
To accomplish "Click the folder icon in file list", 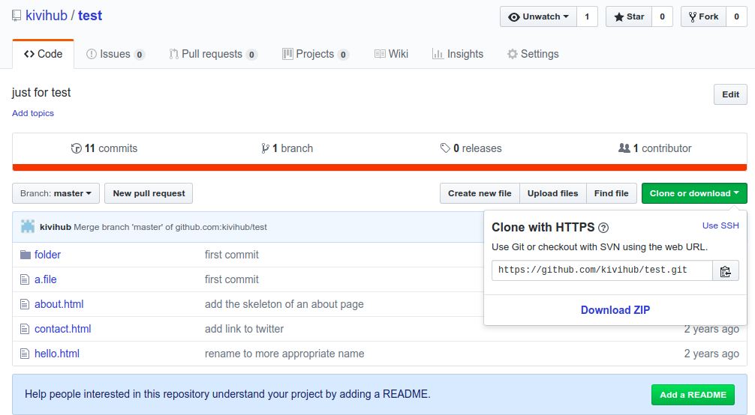I will 26,255.
